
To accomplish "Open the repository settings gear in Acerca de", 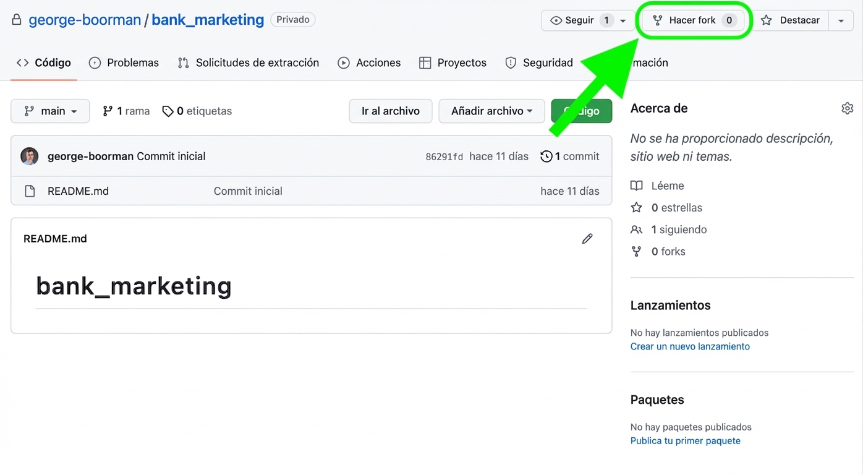I will tap(847, 108).
